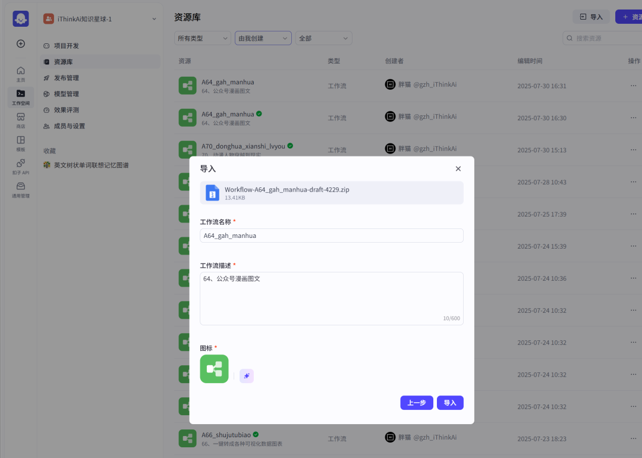
Task: Open the 通用管理 icon
Action: (20, 190)
